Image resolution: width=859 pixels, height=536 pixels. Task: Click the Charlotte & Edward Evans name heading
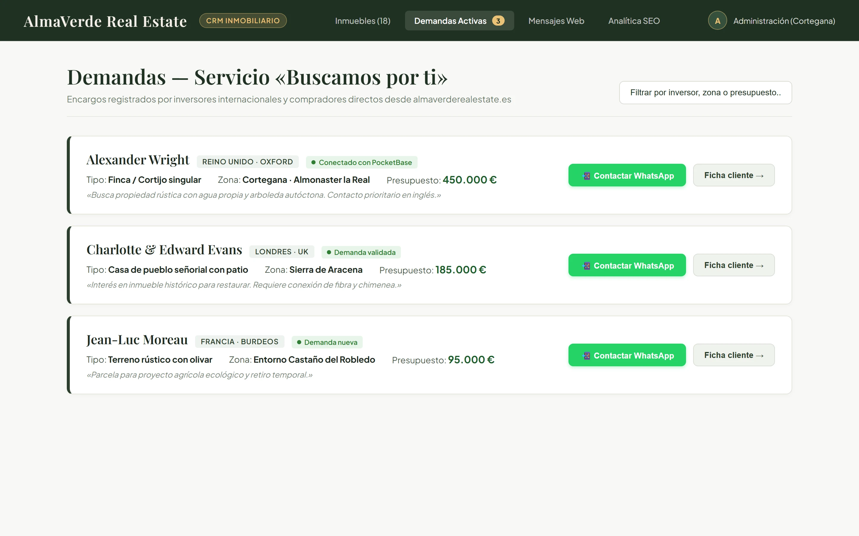(x=164, y=250)
